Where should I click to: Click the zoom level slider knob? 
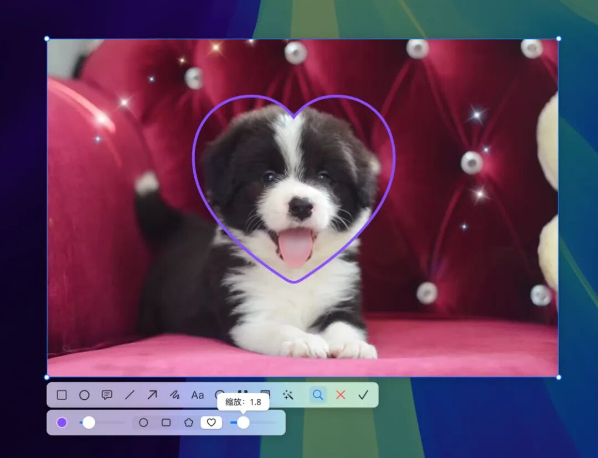click(x=243, y=423)
